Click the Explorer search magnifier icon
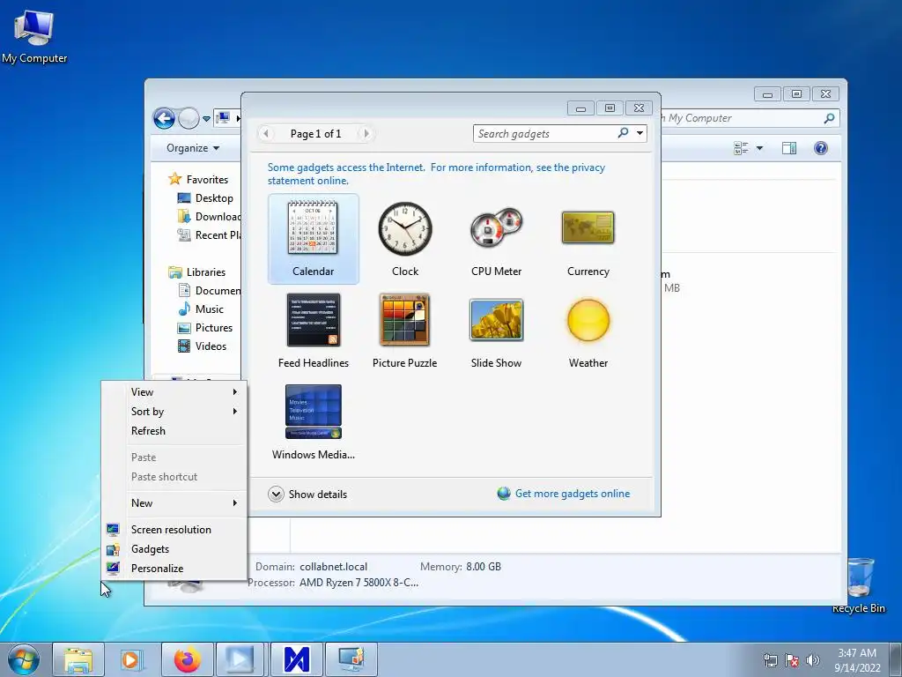The width and height of the screenshot is (902, 677). (x=829, y=118)
